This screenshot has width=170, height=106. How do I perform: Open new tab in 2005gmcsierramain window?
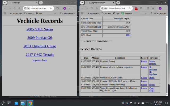[x=118, y=3]
